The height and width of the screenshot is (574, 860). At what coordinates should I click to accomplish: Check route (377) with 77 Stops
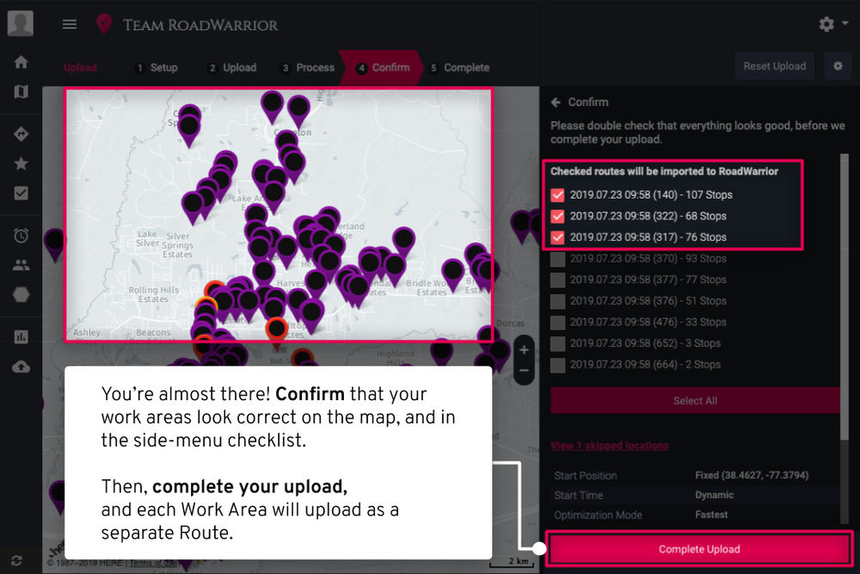click(558, 280)
